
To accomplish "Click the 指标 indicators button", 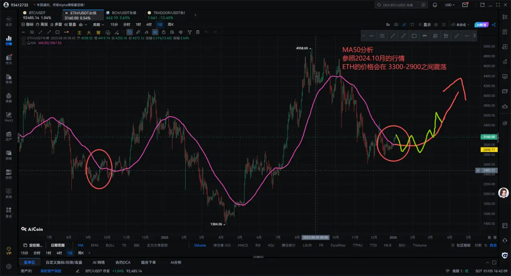I will (28, 24).
